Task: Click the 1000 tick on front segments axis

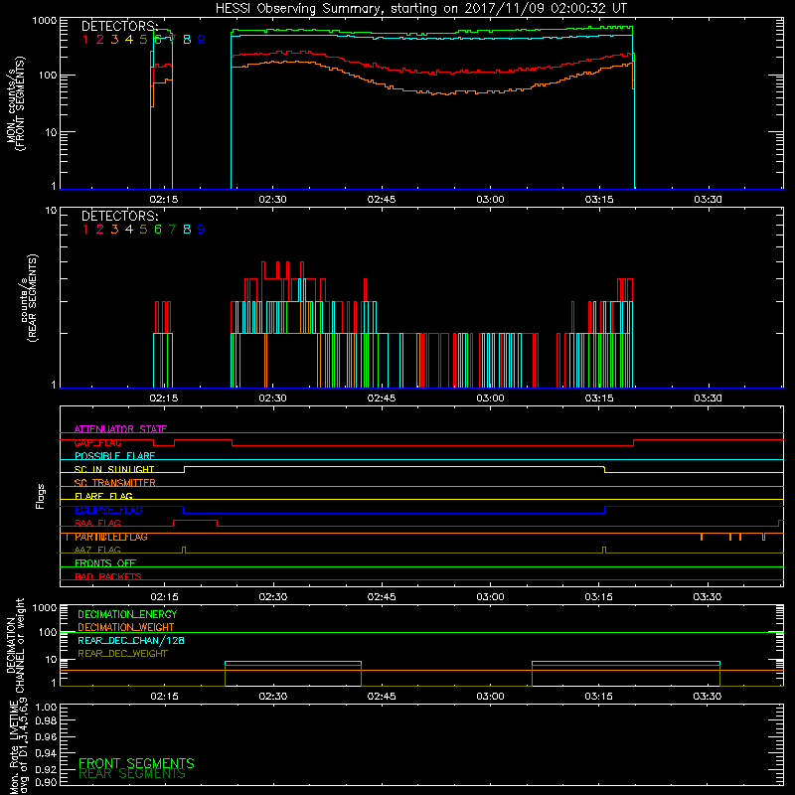Action: click(45, 21)
